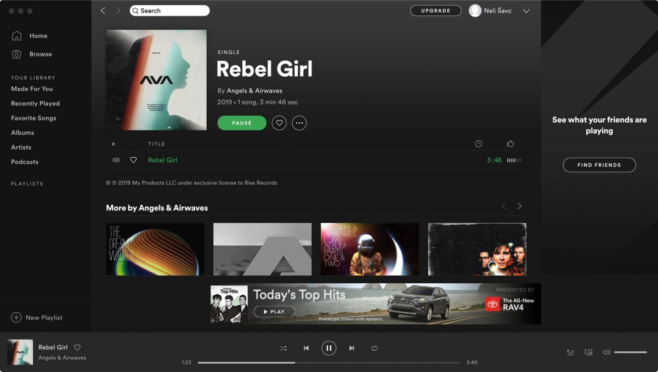
Task: Click the Find Friends button
Action: click(x=599, y=165)
